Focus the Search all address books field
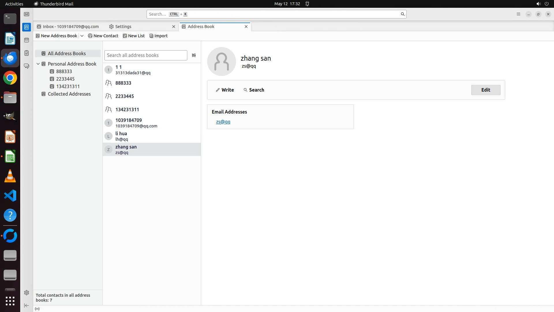 tap(146, 55)
